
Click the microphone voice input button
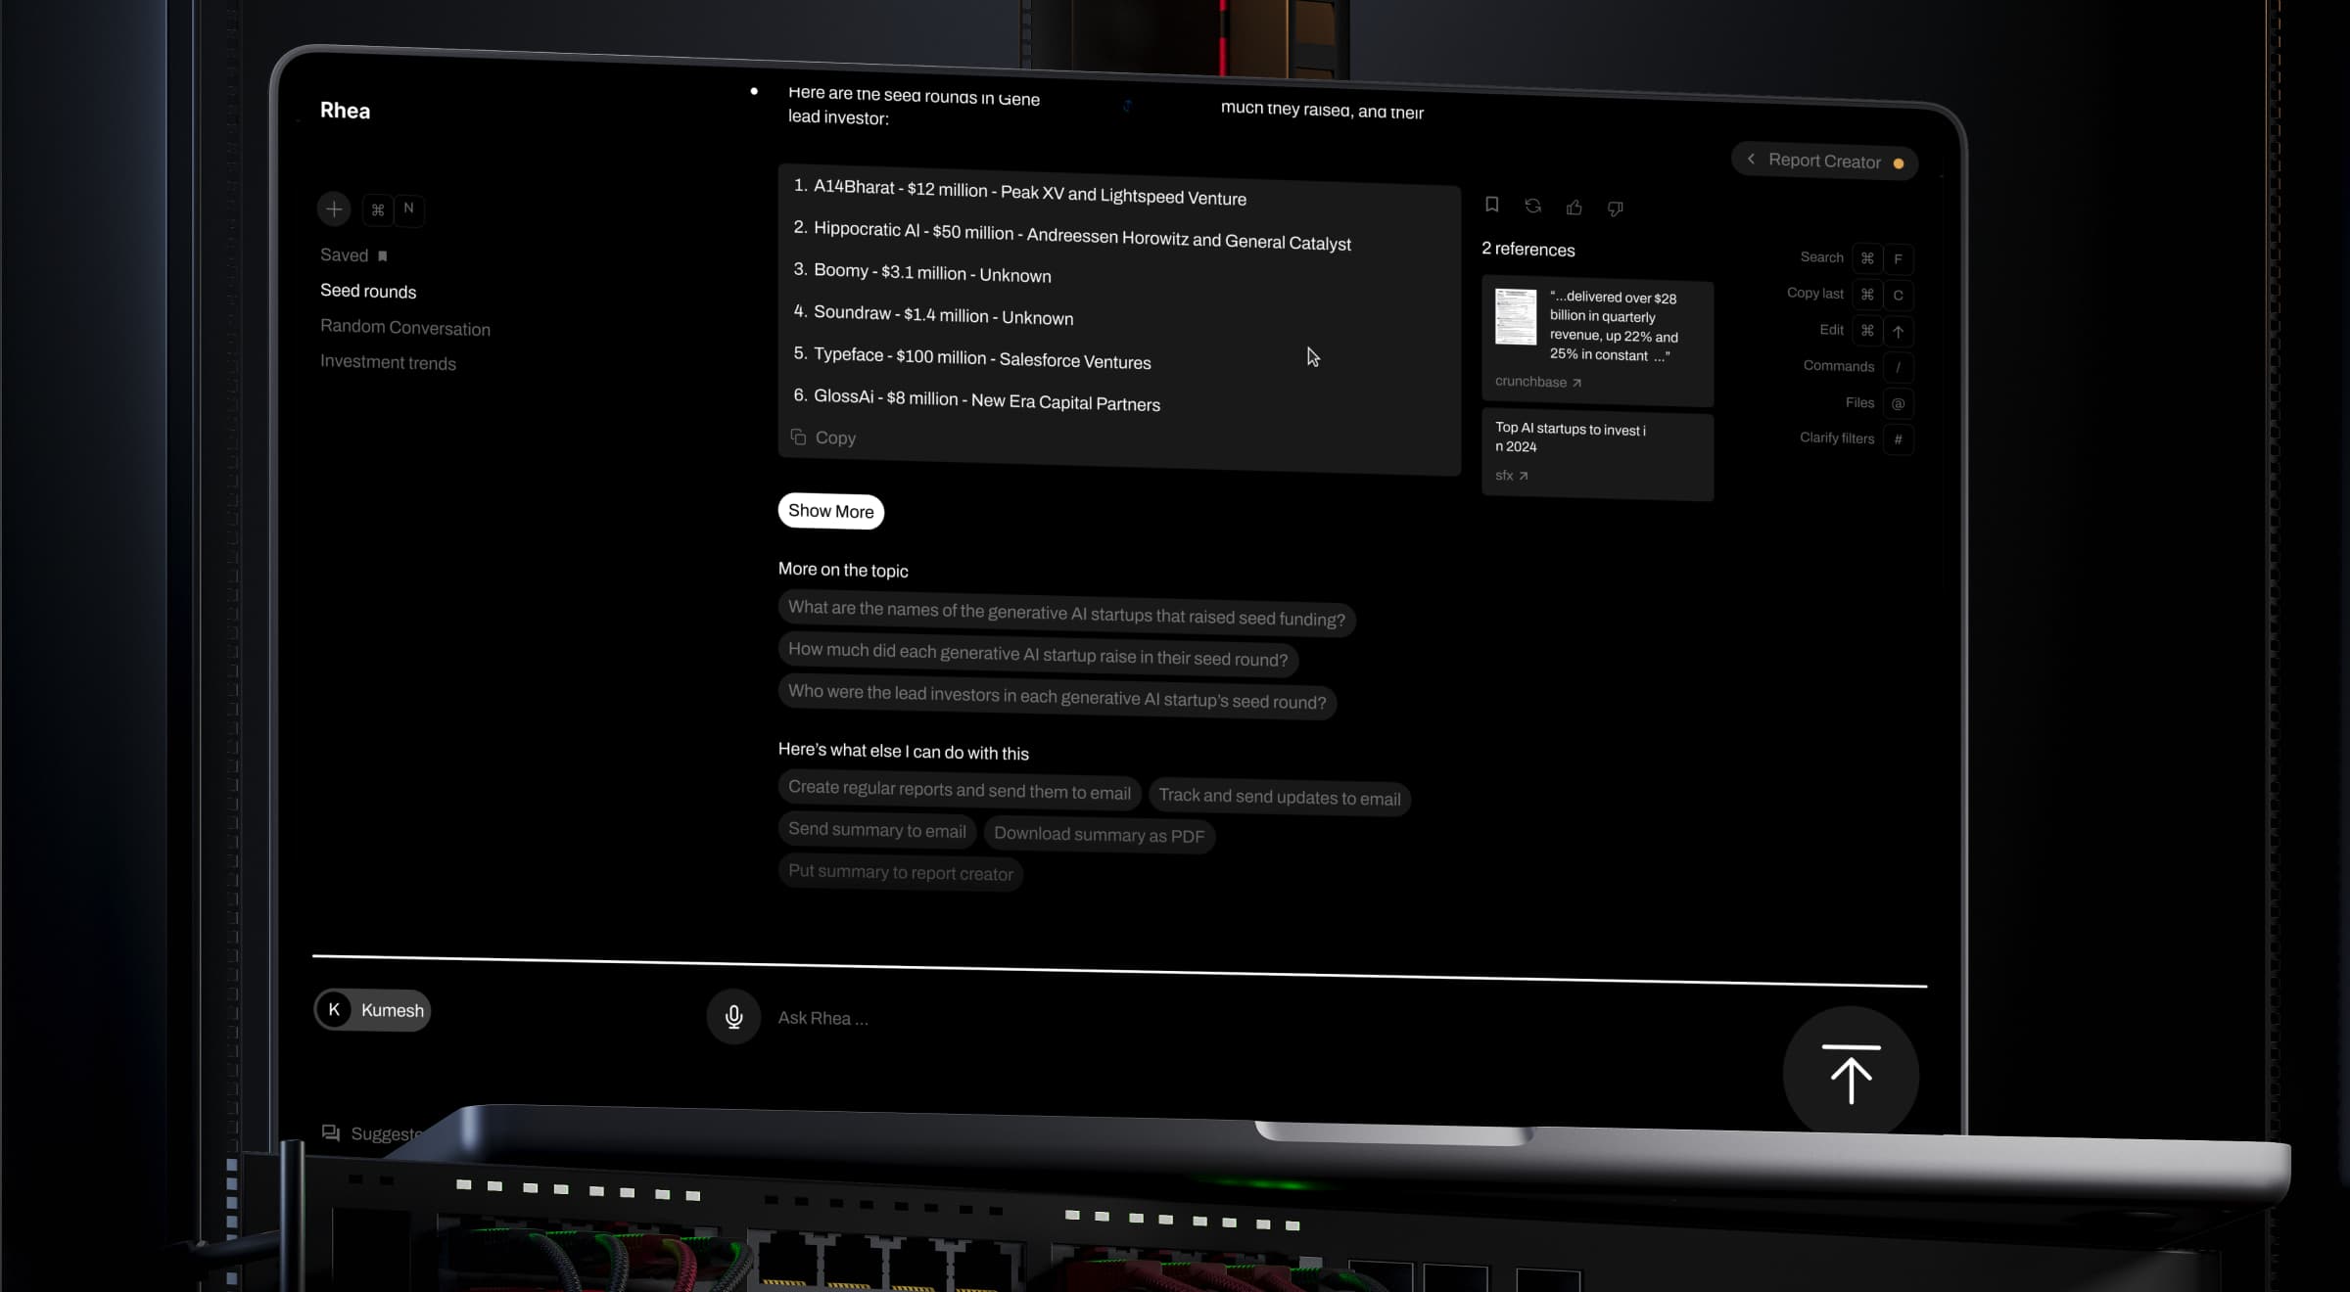click(x=733, y=1017)
